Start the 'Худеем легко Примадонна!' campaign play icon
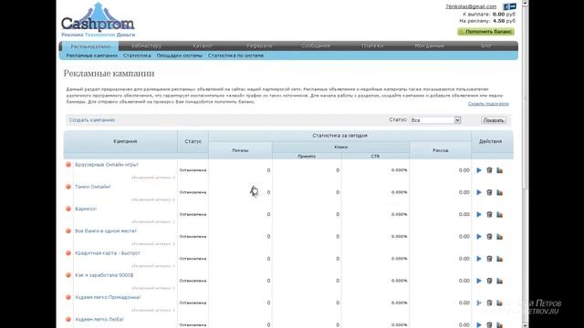584x328 pixels. (479, 303)
